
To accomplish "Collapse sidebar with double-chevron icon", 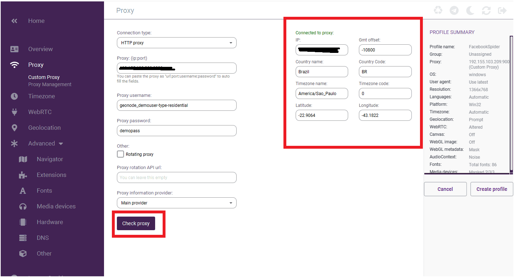I will 14,21.
